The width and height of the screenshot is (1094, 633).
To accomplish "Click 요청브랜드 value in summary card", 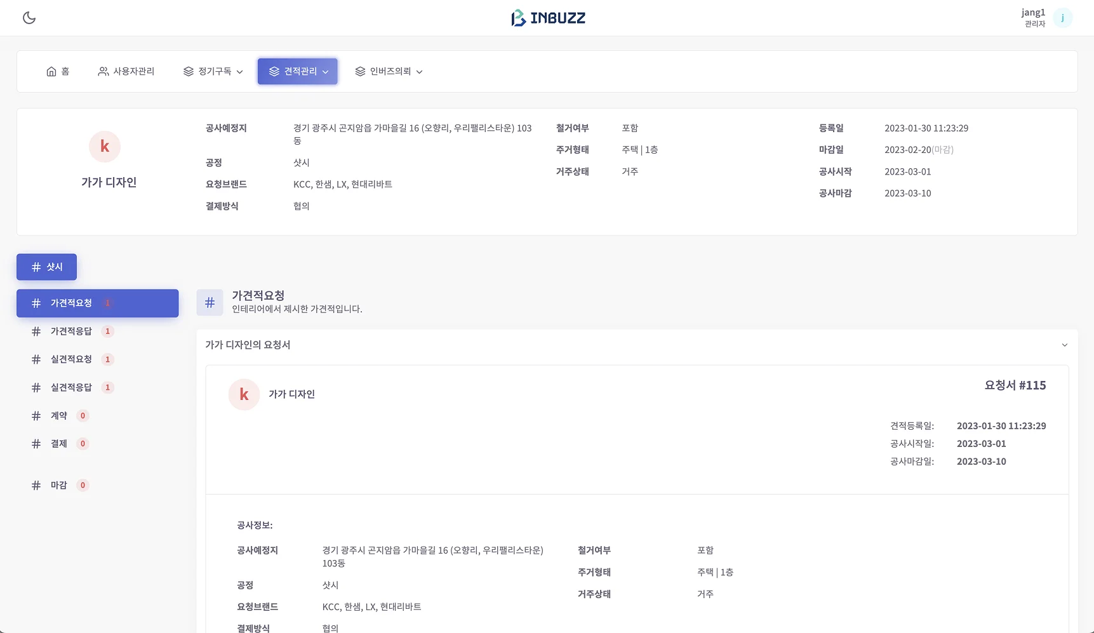I will click(343, 184).
